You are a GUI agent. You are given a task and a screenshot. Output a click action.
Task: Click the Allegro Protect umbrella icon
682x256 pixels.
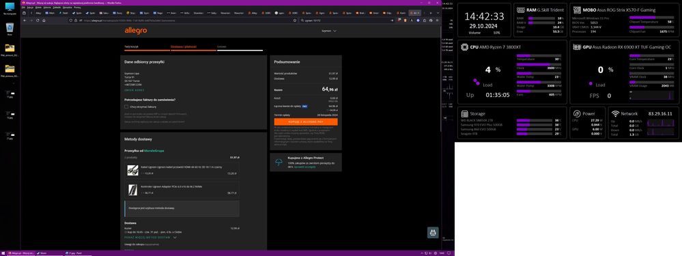click(x=279, y=162)
